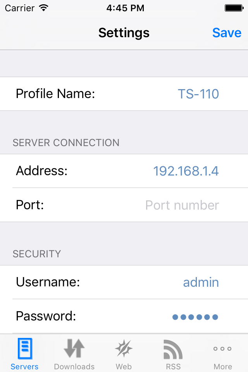The image size is (248, 372).
Task: Tap the password dots field
Action: click(196, 316)
